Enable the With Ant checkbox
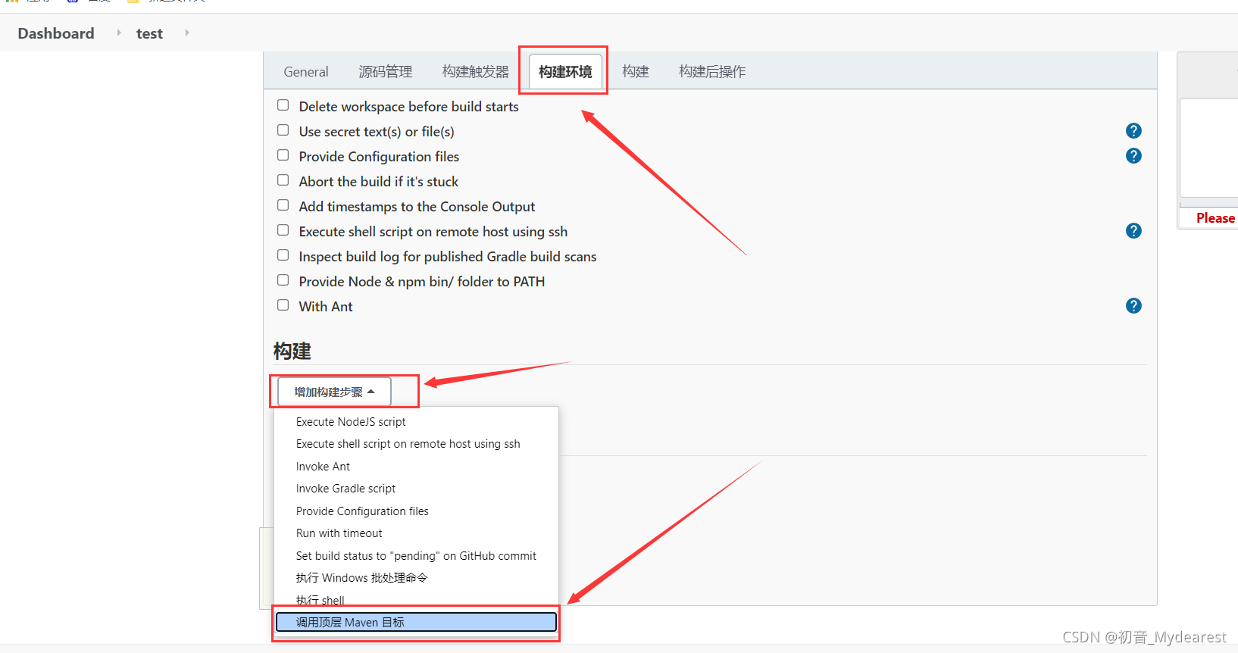The width and height of the screenshot is (1238, 653). [x=283, y=305]
